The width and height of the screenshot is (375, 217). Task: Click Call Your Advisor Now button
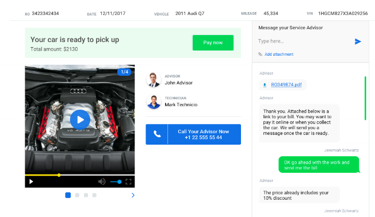(x=193, y=134)
